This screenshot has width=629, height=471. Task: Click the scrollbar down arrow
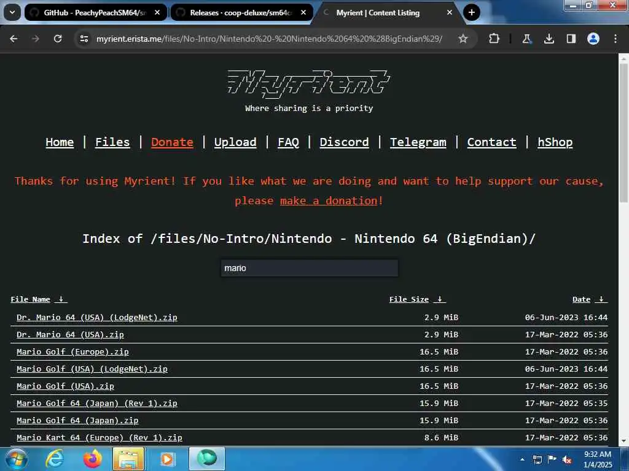pyautogui.click(x=623, y=441)
